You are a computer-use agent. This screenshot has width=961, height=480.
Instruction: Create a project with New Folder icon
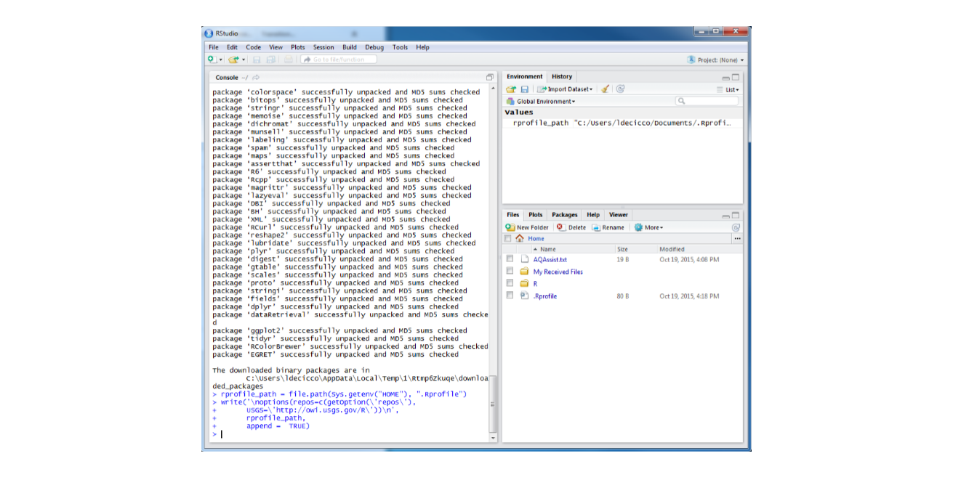pos(523,227)
